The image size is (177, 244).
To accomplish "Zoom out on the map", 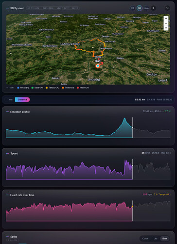I will pyautogui.click(x=166, y=23).
